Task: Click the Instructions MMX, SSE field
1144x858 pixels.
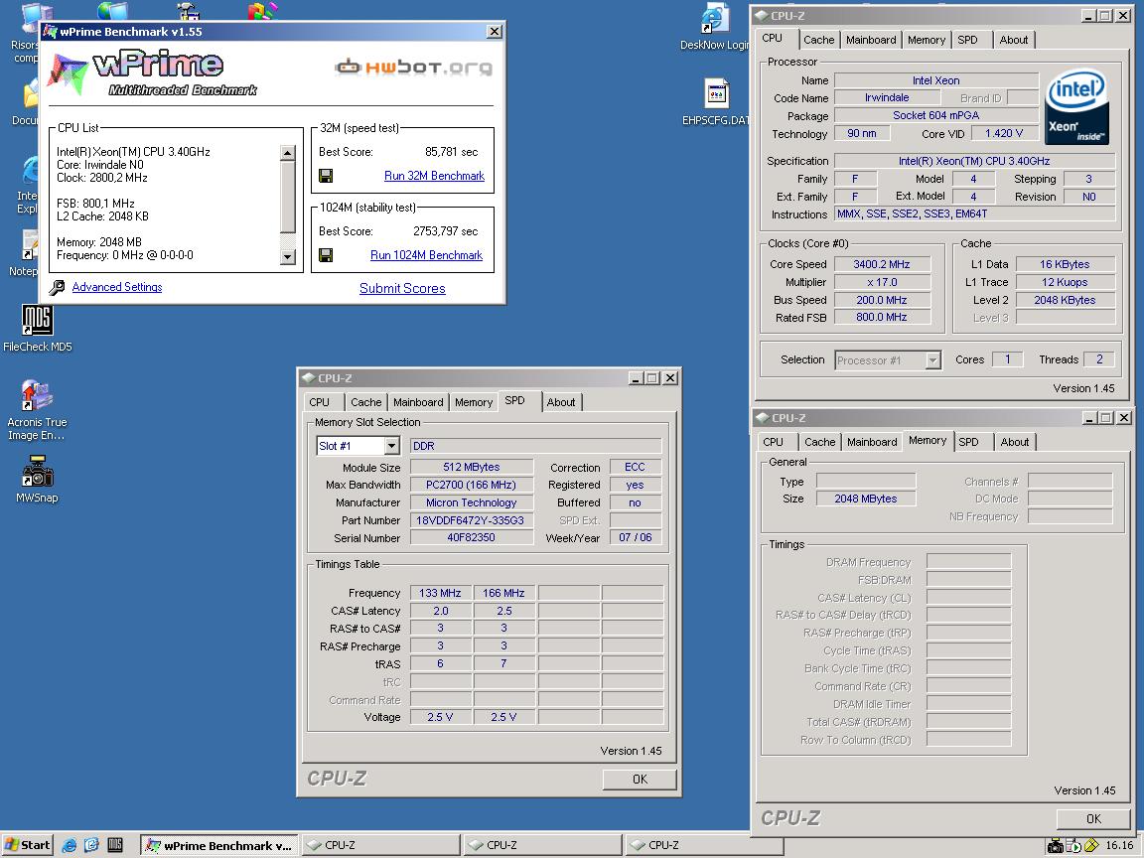Action: (x=974, y=214)
